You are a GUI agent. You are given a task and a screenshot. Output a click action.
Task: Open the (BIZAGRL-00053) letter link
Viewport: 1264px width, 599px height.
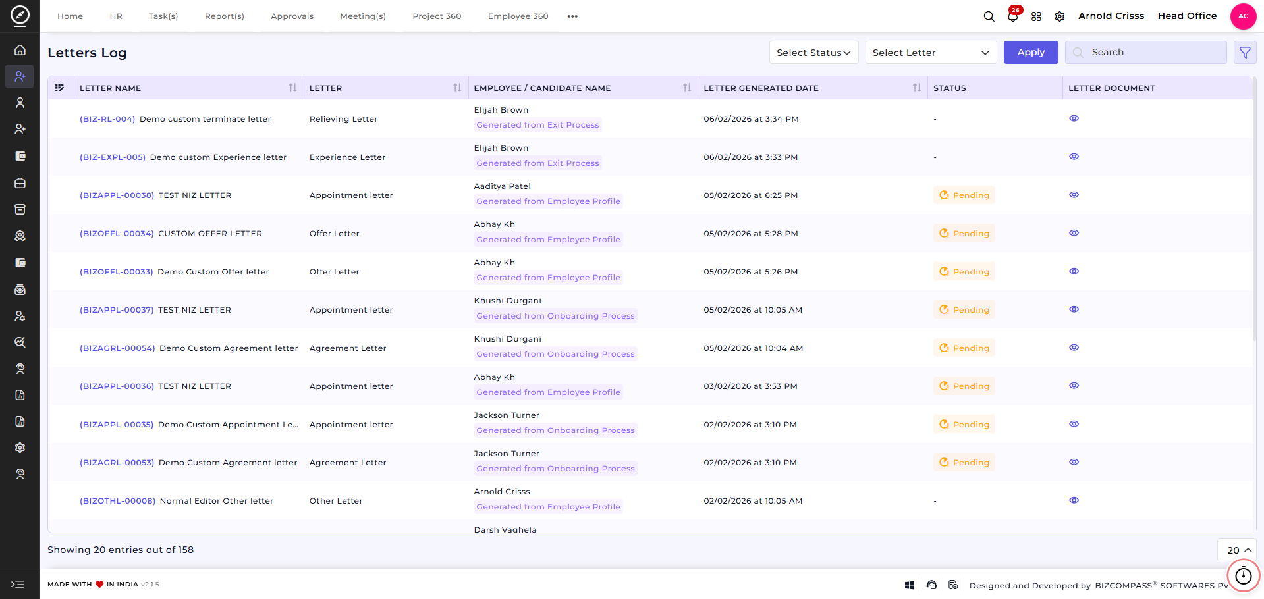pos(117,463)
